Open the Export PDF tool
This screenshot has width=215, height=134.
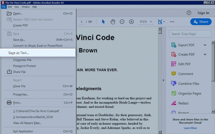[x=186, y=45]
